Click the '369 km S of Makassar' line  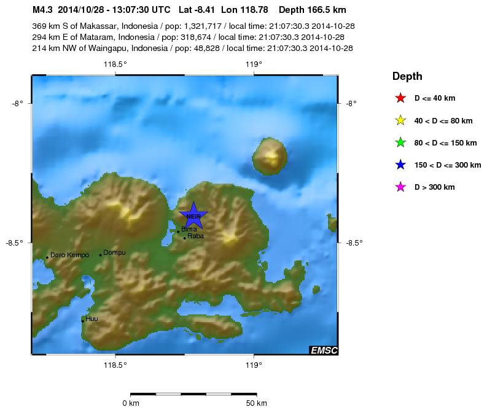click(x=193, y=26)
